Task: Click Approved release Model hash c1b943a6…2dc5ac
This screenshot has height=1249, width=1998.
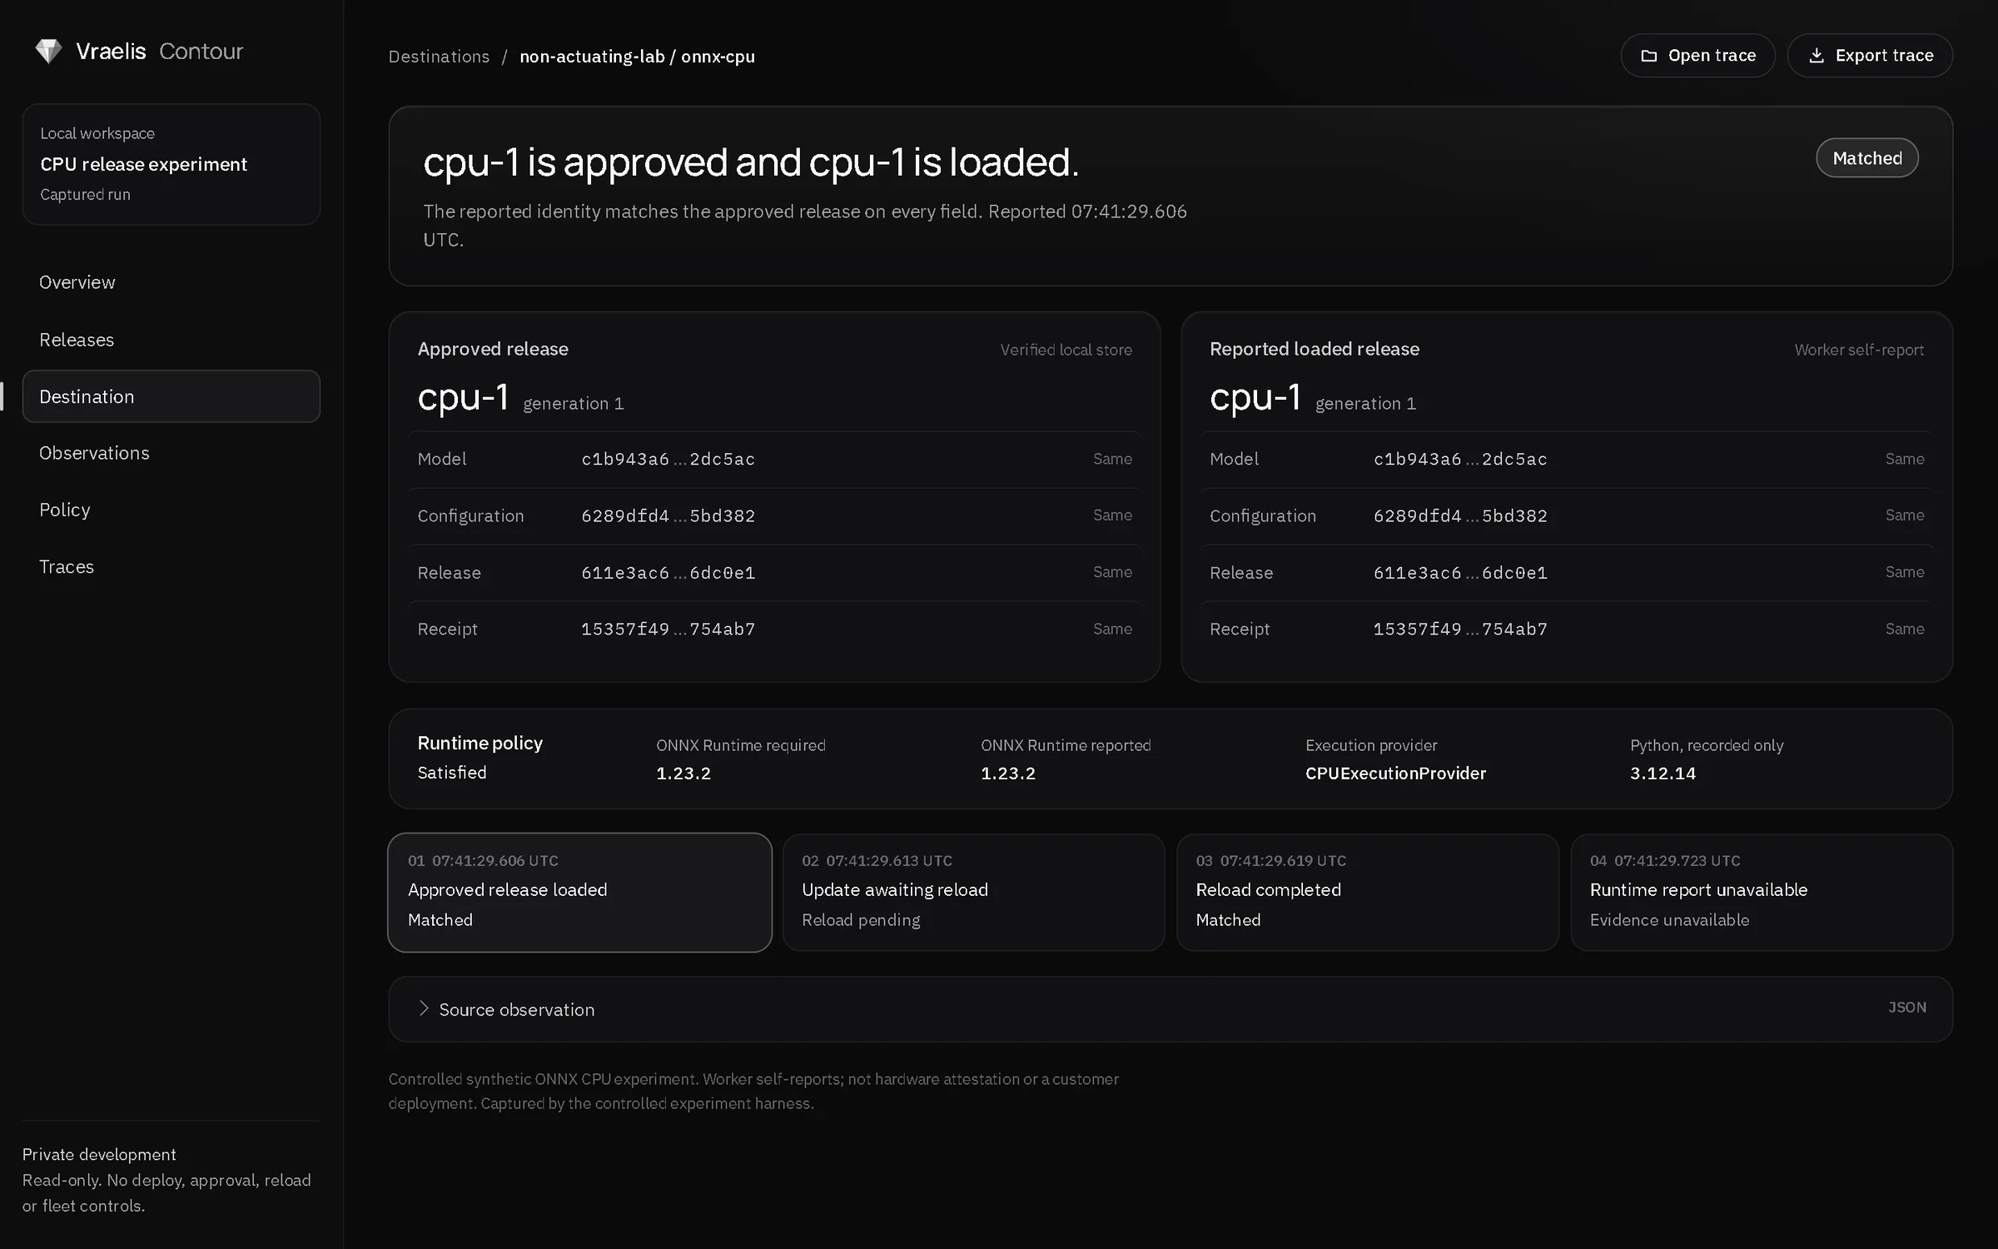Action: [668, 459]
